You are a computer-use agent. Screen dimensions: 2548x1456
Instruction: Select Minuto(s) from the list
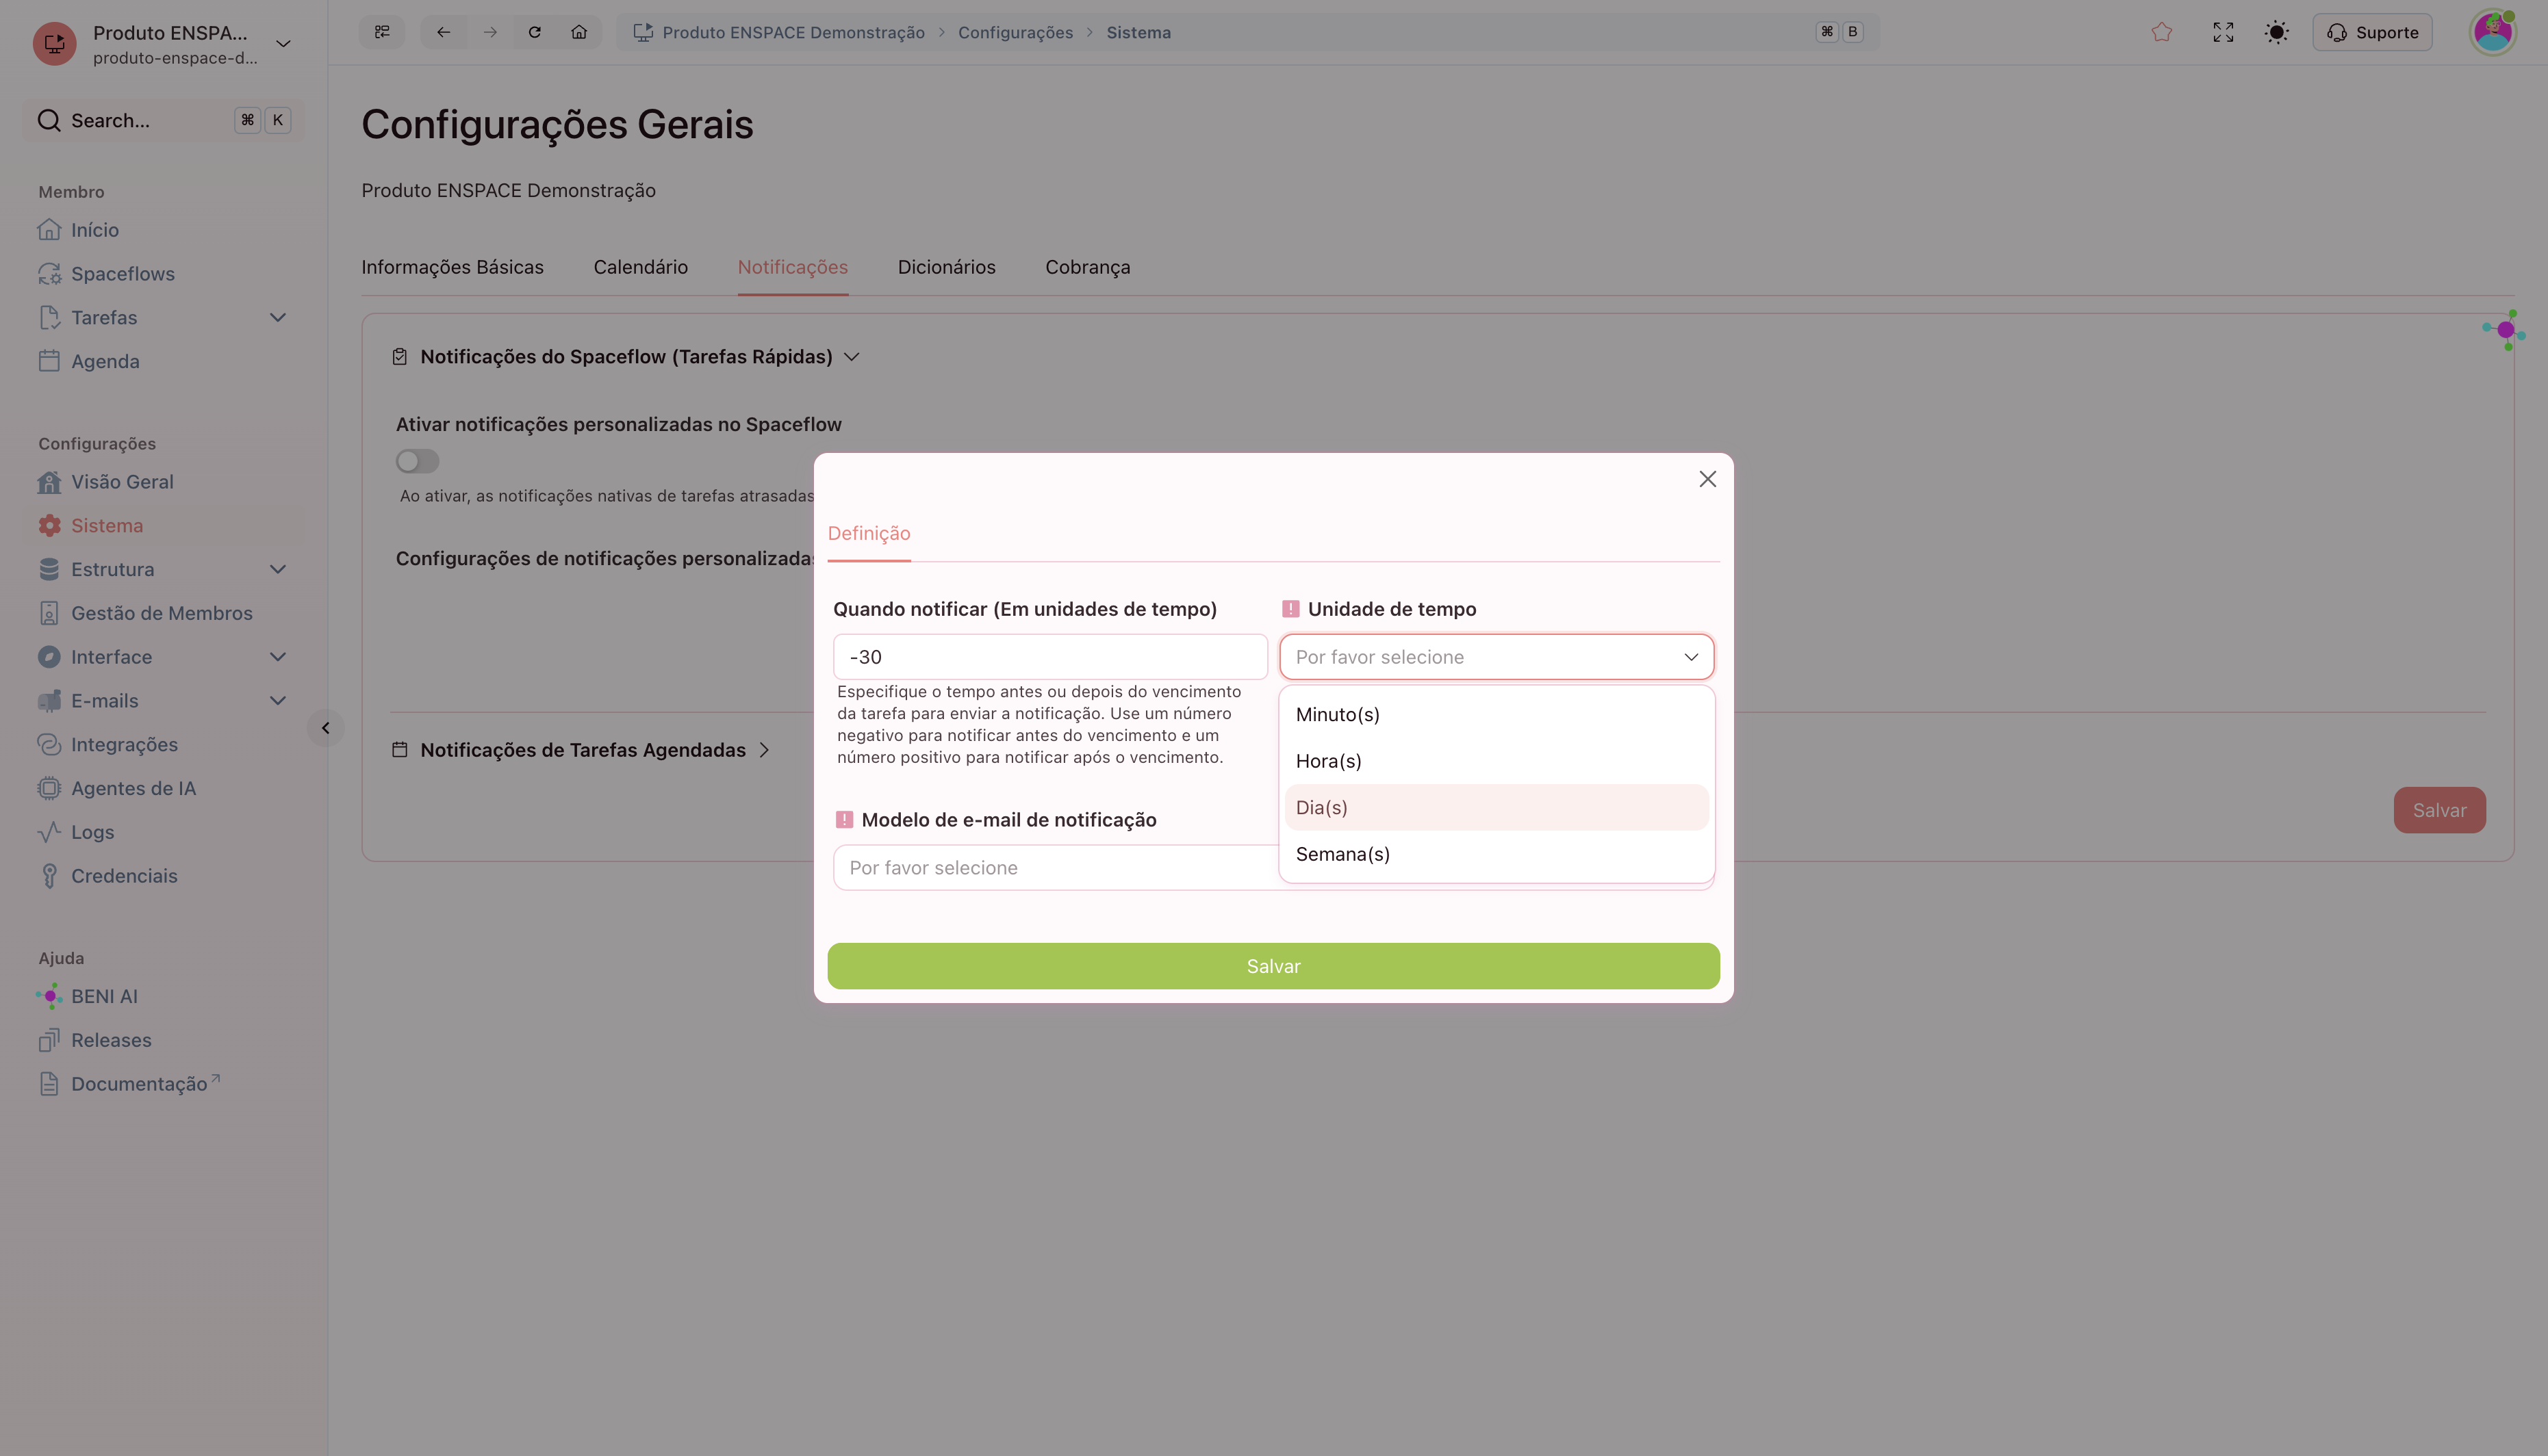tap(1496, 714)
